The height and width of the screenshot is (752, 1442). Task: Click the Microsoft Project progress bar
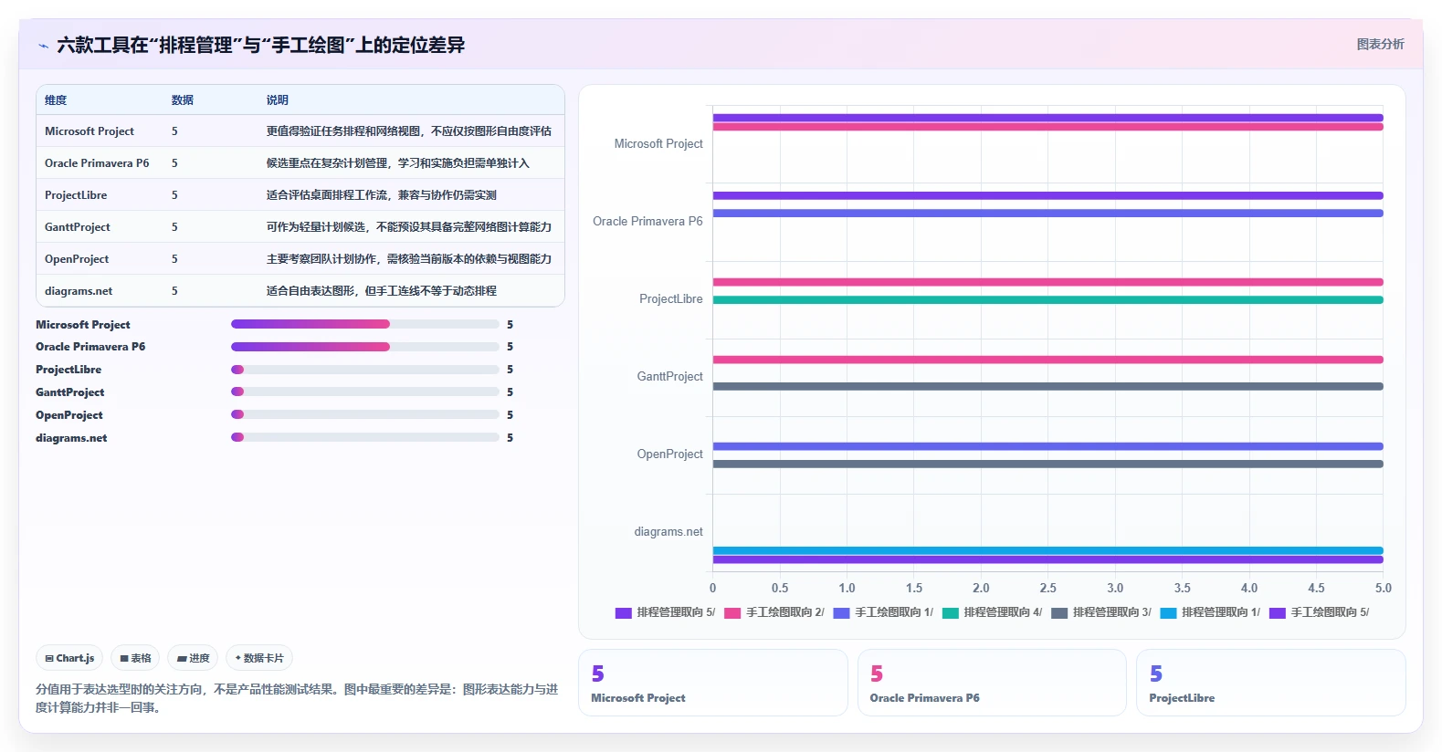[365, 324]
